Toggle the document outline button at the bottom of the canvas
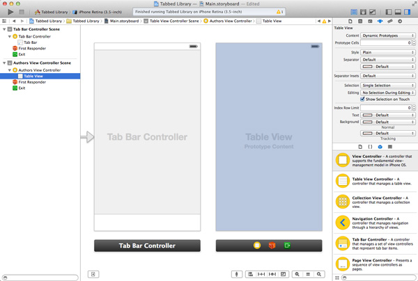 click(93, 274)
